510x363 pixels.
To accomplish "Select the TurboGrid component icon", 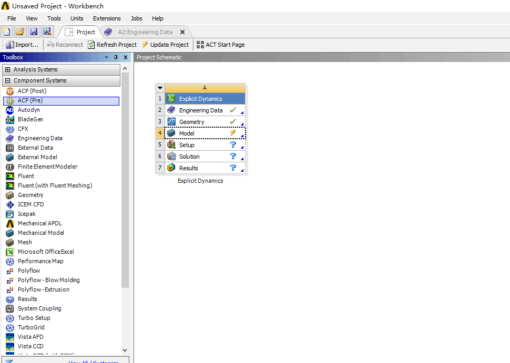I will click(x=9, y=327).
